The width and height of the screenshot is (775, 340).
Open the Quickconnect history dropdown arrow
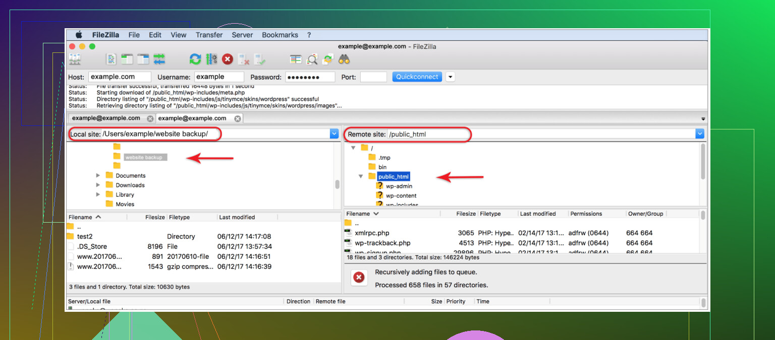451,77
